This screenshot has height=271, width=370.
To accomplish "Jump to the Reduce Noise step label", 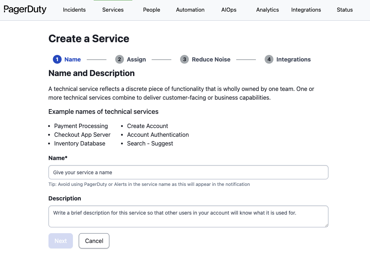I will 211,60.
